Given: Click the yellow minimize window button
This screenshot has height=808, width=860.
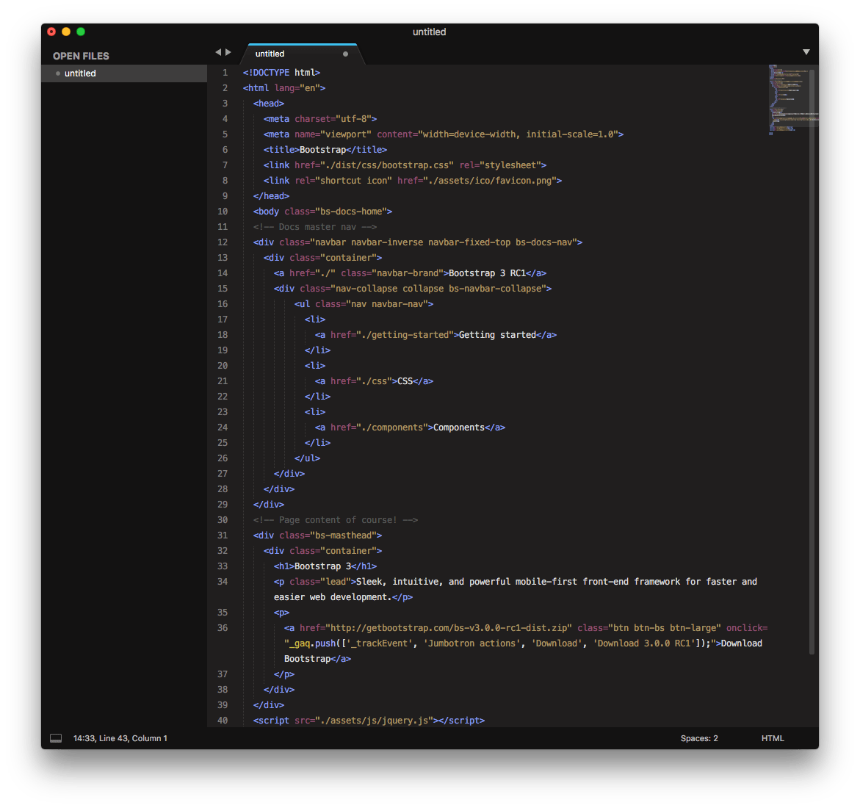Looking at the screenshot, I should (x=66, y=32).
